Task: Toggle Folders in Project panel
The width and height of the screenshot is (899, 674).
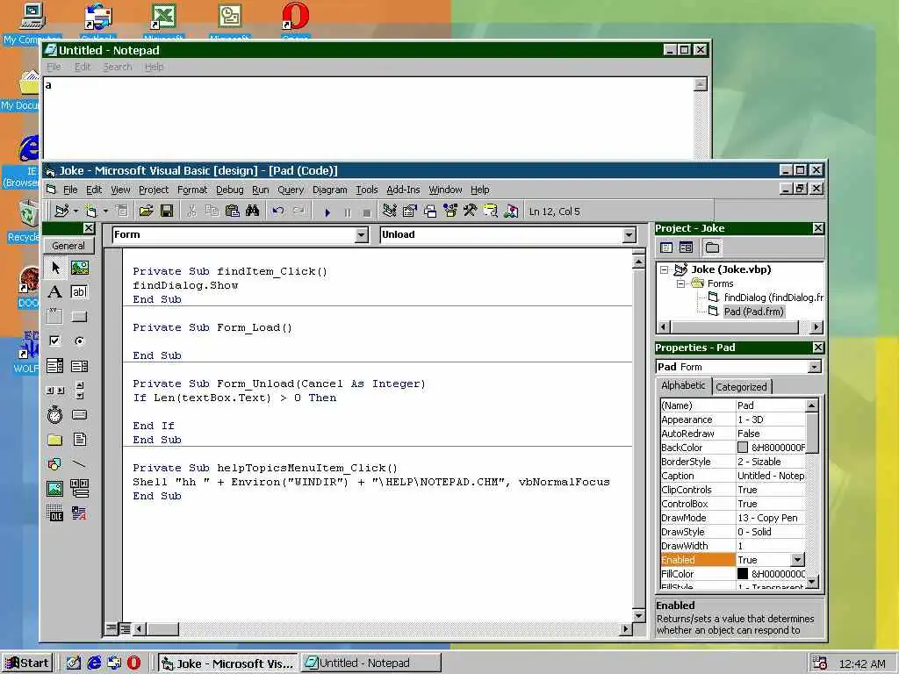Action: [x=712, y=247]
